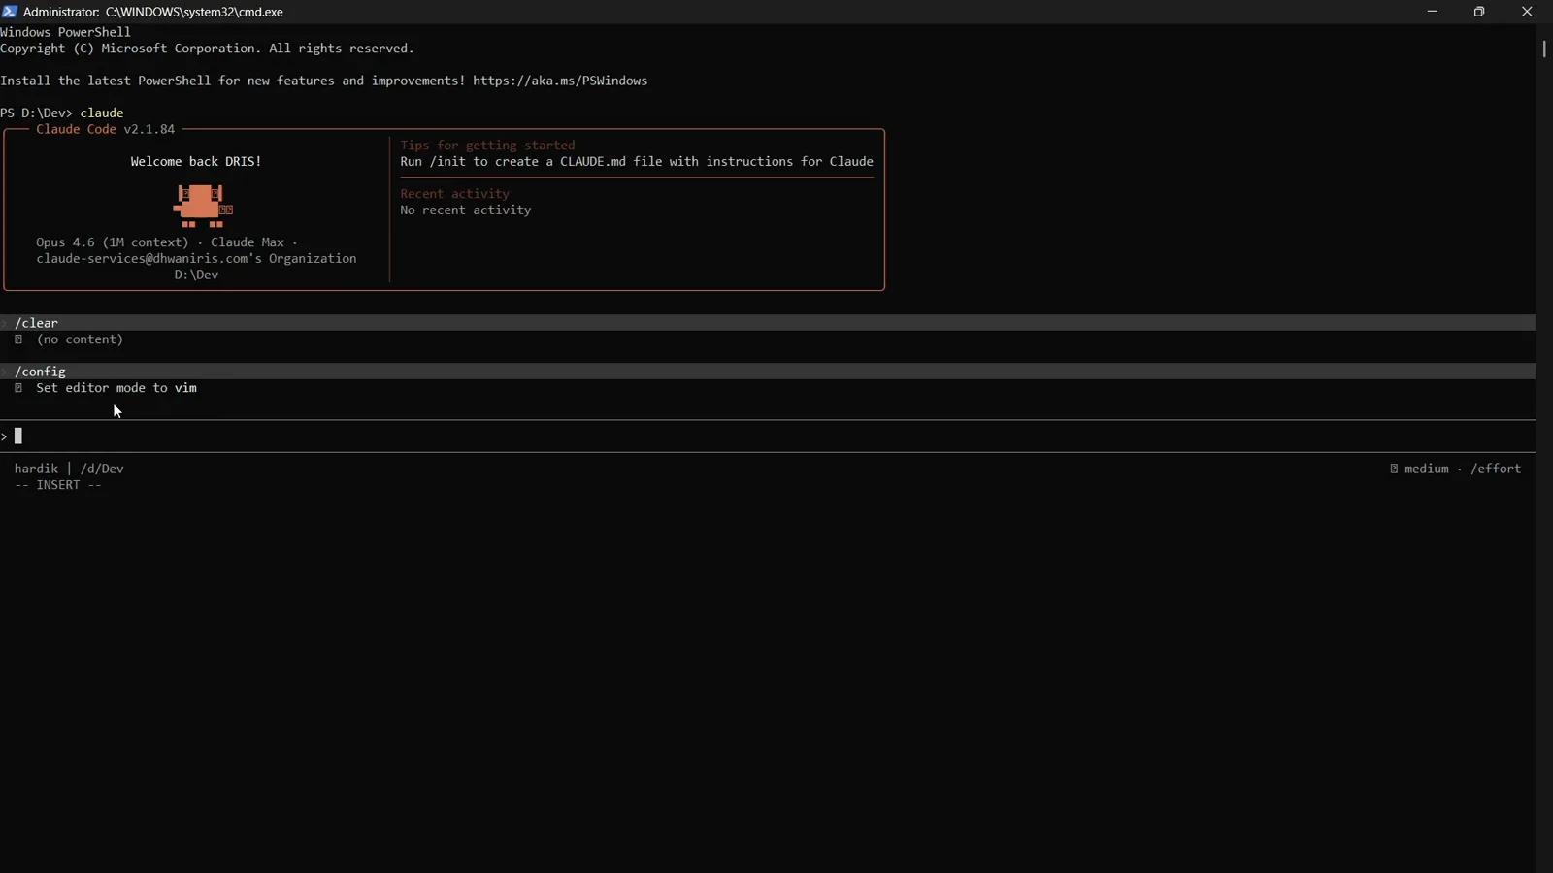Click the Claude prompt input field
1553x873 pixels.
coord(768,436)
